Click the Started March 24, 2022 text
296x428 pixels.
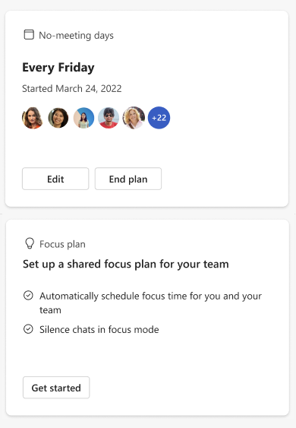click(71, 89)
